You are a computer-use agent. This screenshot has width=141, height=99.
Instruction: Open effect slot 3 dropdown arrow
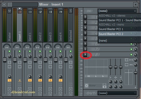tap(85, 28)
